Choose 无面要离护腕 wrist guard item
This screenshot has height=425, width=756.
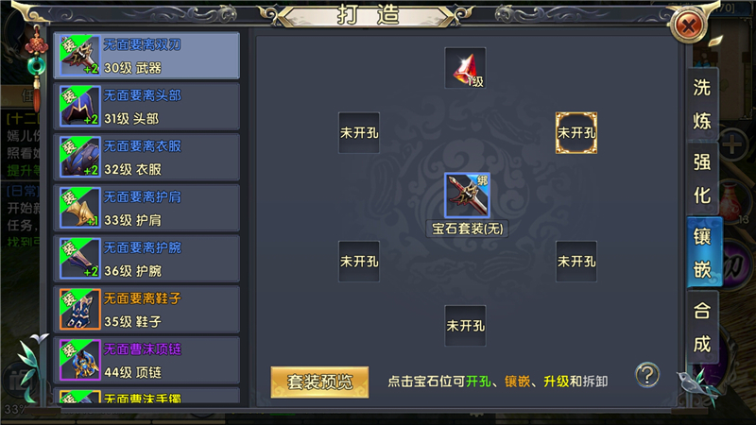pos(146,259)
